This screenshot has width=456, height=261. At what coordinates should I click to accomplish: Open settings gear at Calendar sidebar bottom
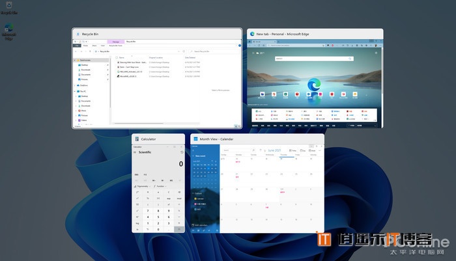[x=217, y=230]
